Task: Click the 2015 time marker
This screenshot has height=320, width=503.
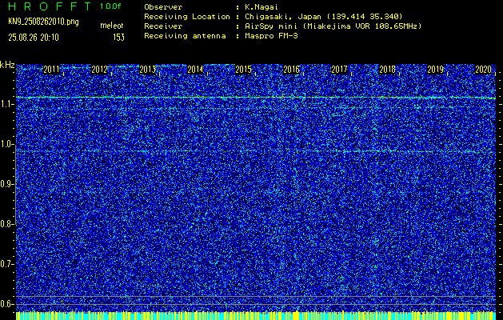Action: 243,70
